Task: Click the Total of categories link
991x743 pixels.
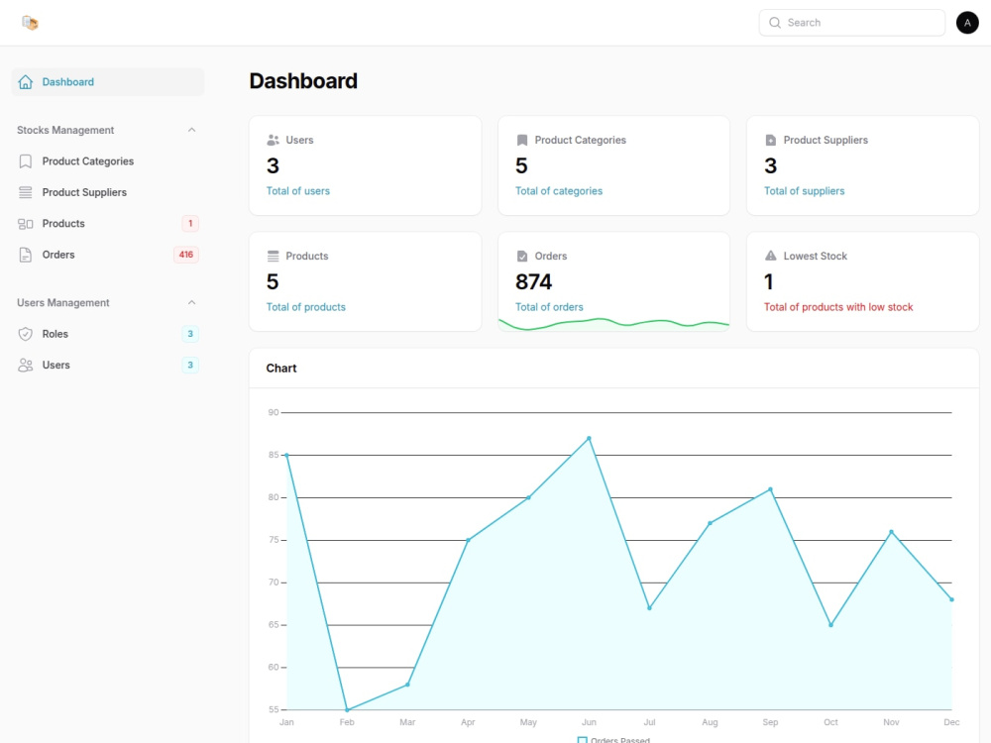Action: (x=559, y=191)
